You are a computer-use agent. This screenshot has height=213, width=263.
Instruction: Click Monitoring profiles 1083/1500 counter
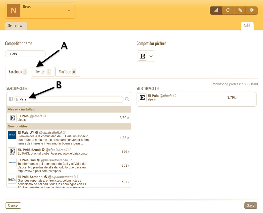(235, 84)
